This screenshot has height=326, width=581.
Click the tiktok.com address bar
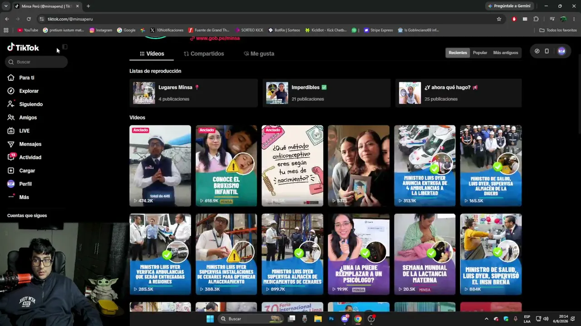[x=268, y=19]
